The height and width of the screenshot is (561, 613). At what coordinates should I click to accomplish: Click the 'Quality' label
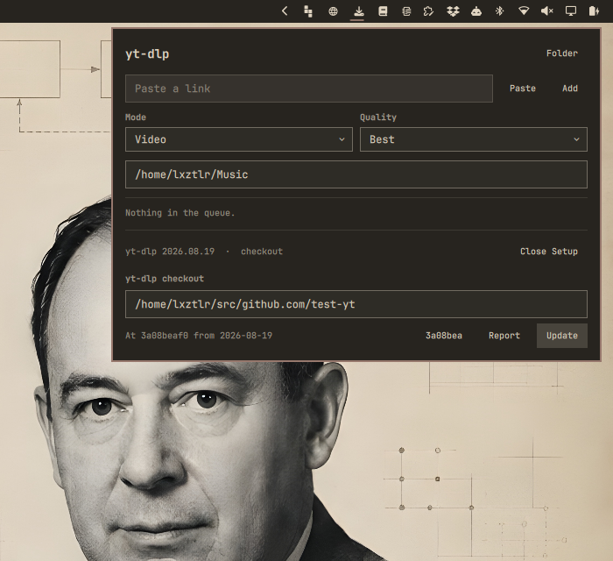pos(378,117)
